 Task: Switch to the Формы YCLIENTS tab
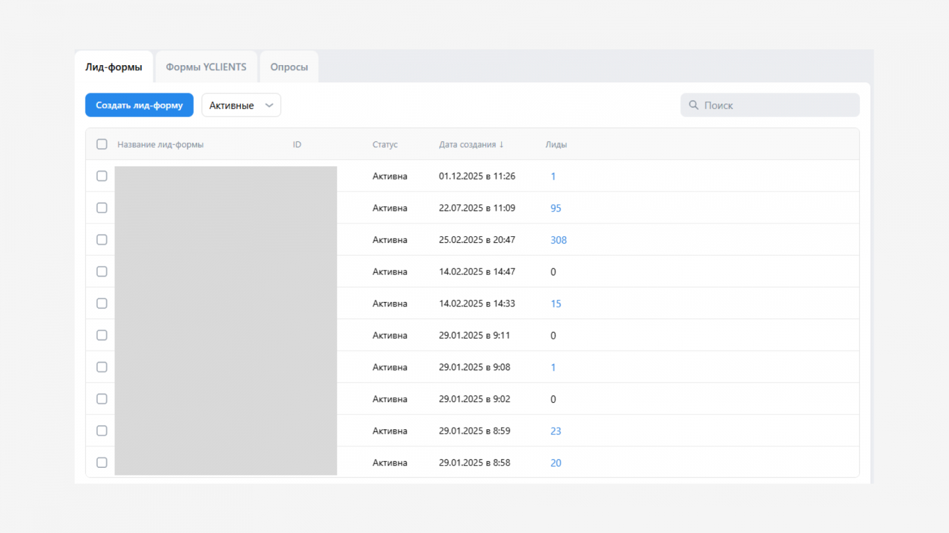(206, 67)
